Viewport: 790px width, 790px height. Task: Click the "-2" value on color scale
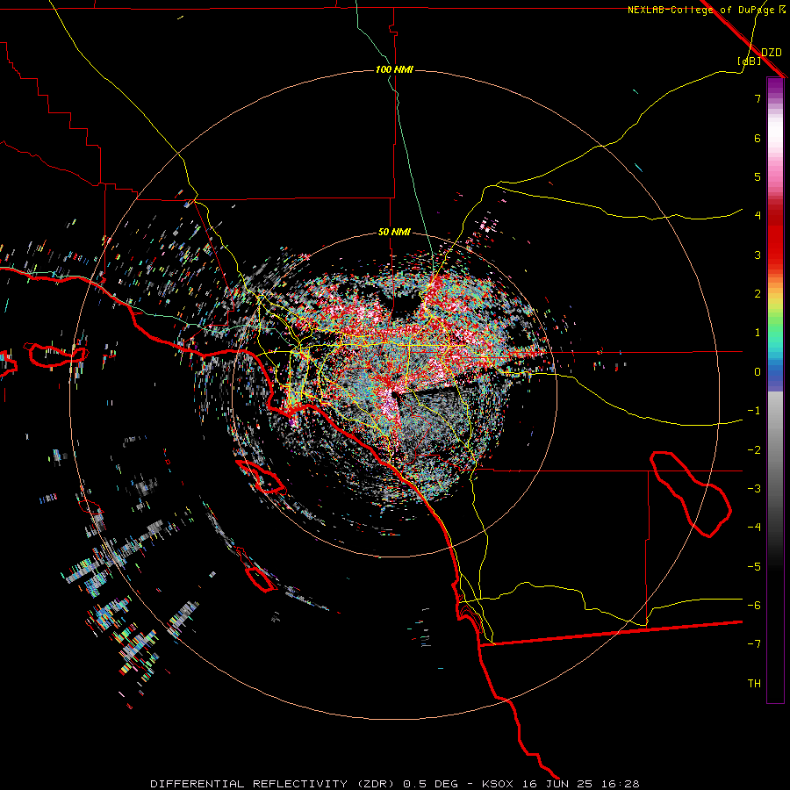[x=754, y=450]
